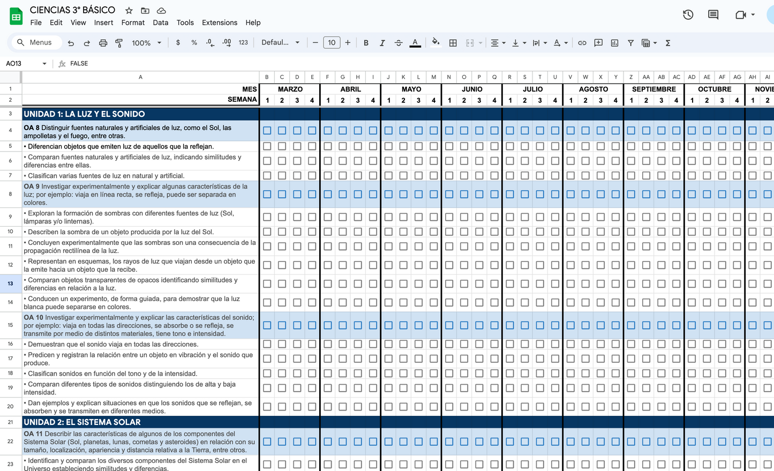Check OA 9 box for ABRIL week 1
774x471 pixels.
click(x=328, y=195)
